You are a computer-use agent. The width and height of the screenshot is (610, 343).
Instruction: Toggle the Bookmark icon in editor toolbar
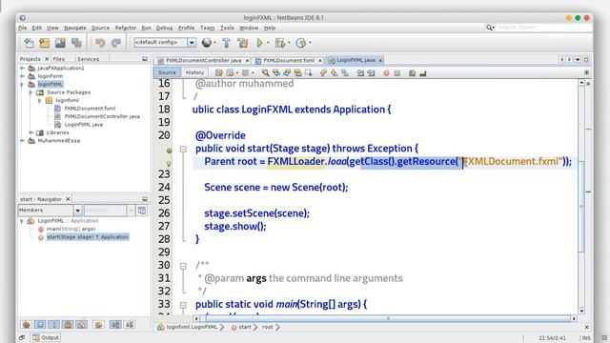pos(345,72)
